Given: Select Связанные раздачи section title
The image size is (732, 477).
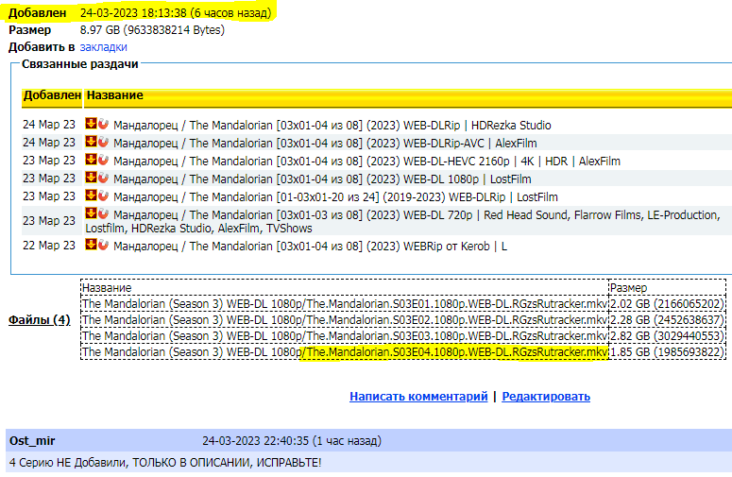Looking at the screenshot, I should click(x=80, y=64).
